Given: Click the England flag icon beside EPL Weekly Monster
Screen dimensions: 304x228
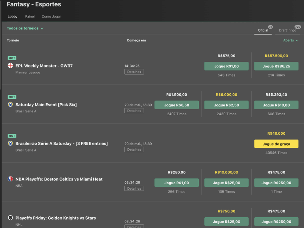Looking at the screenshot, I should click(10, 65).
